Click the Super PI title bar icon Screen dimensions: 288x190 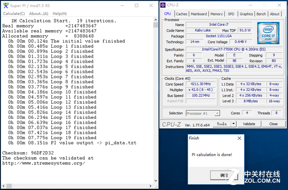point(5,5)
